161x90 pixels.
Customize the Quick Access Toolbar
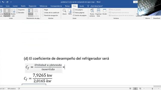pos(11,2)
